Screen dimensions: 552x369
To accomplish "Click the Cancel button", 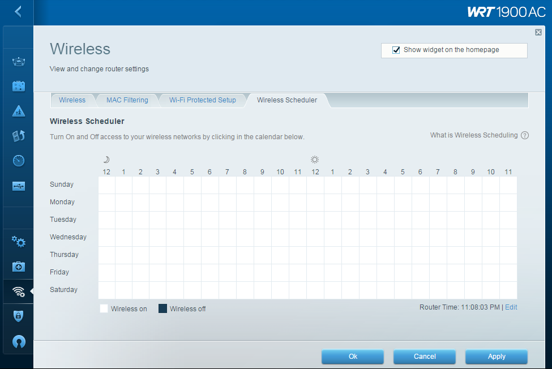I will tap(425, 357).
